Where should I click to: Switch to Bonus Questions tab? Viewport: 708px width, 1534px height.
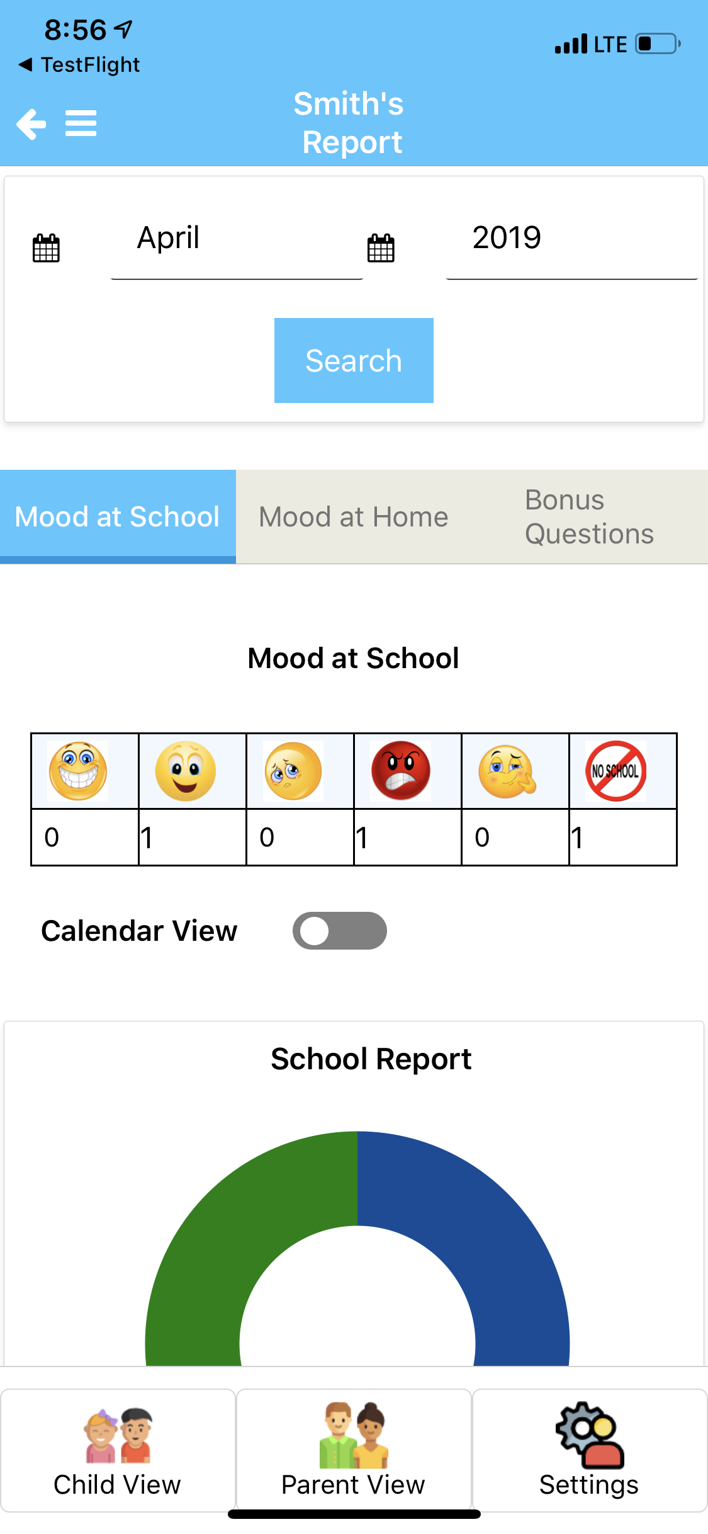click(x=590, y=517)
